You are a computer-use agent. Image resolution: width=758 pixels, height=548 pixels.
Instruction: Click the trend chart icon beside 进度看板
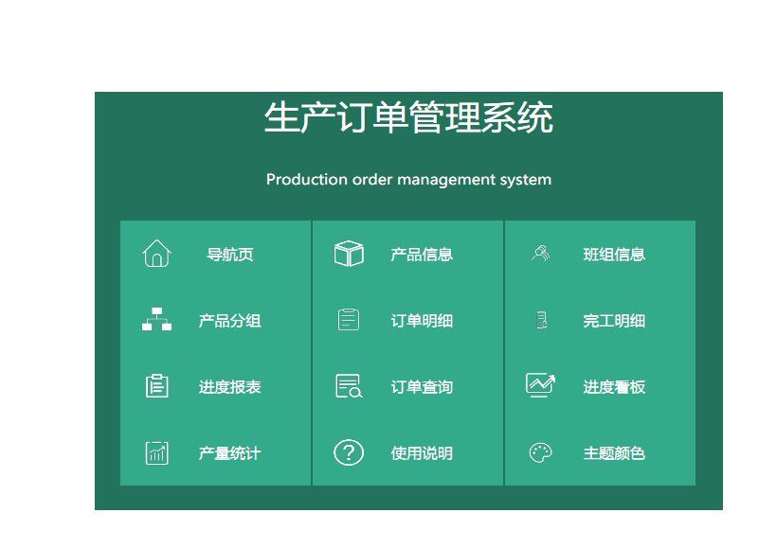click(x=540, y=385)
